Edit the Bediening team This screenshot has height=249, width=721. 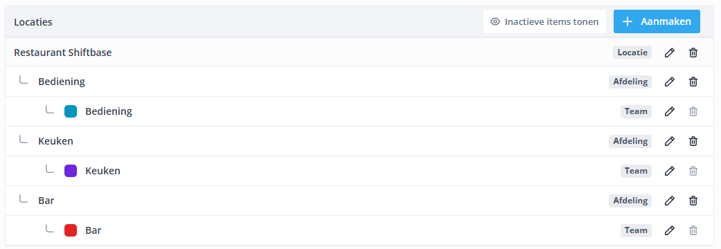tap(670, 111)
